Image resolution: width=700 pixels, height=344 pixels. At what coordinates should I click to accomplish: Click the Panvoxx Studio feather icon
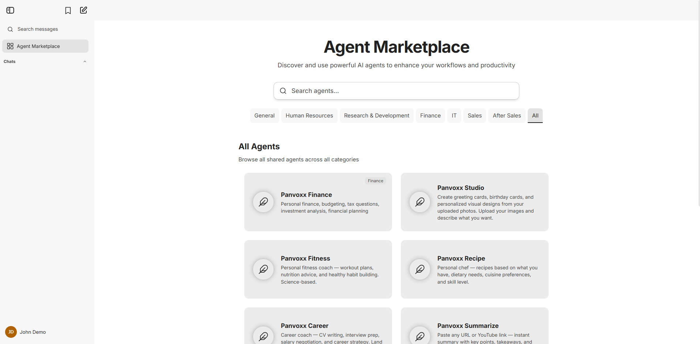(420, 202)
